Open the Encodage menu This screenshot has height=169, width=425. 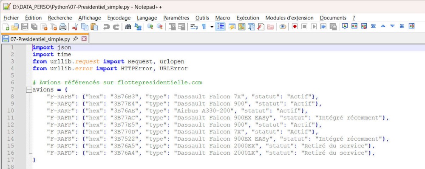tap(119, 18)
